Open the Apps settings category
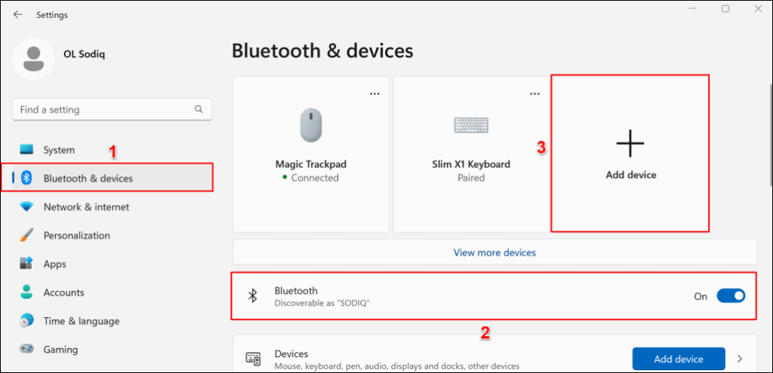The width and height of the screenshot is (773, 373). 54,264
